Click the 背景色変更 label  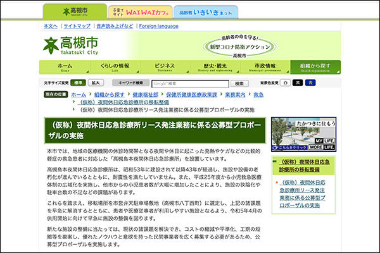[269, 83]
